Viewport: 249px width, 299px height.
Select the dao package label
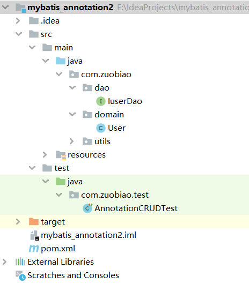(102, 88)
